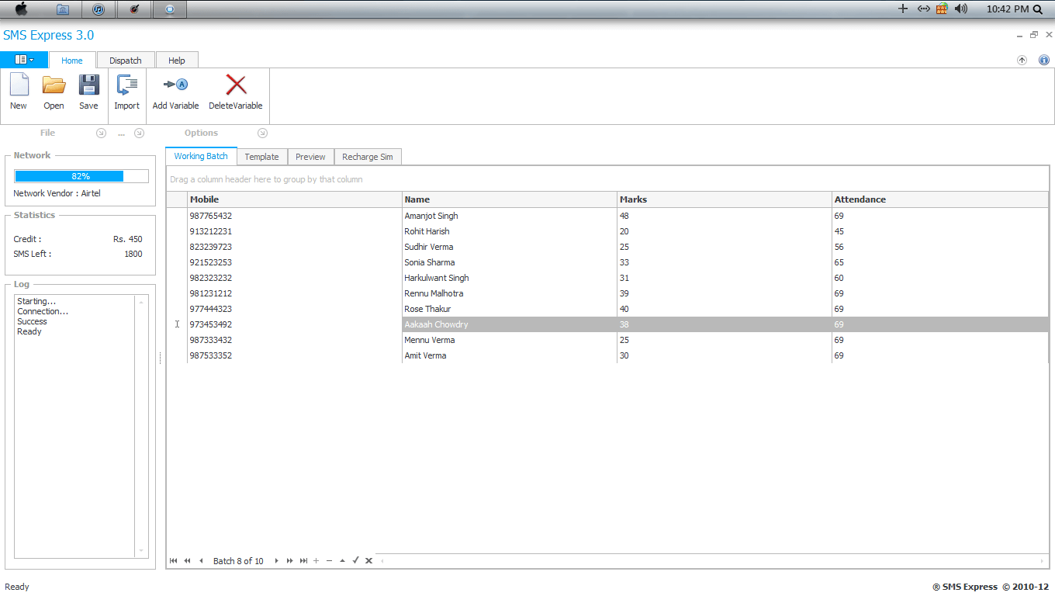Jump to first batch record
This screenshot has height=596, width=1055.
click(x=173, y=561)
